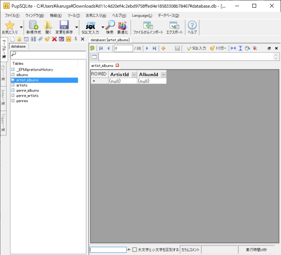Select the database tab in left panel
The height and width of the screenshot is (255, 281).
click(x=18, y=46)
